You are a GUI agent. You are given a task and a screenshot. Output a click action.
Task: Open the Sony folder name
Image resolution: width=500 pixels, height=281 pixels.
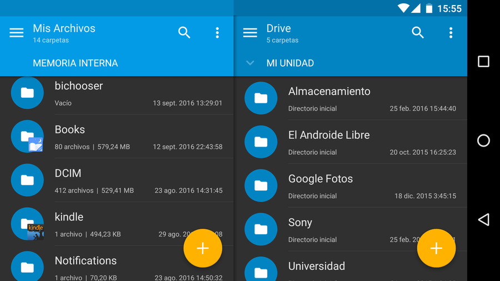click(300, 222)
